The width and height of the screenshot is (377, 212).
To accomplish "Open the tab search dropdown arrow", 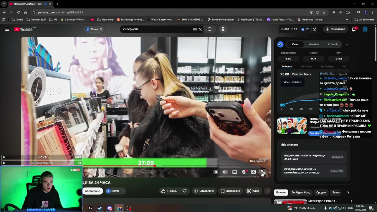I will click(4, 4).
